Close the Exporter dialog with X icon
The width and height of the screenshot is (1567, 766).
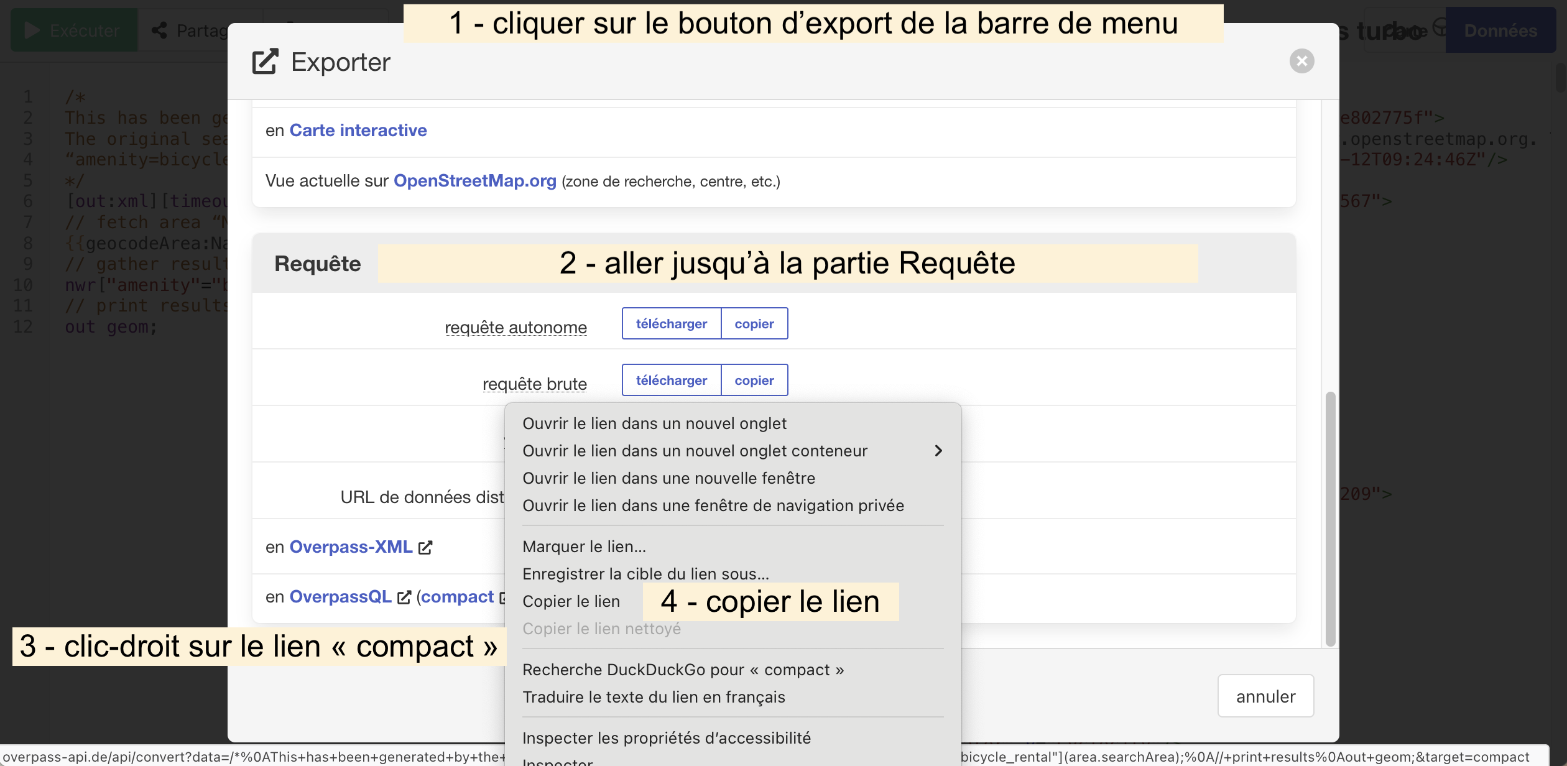click(x=1301, y=61)
